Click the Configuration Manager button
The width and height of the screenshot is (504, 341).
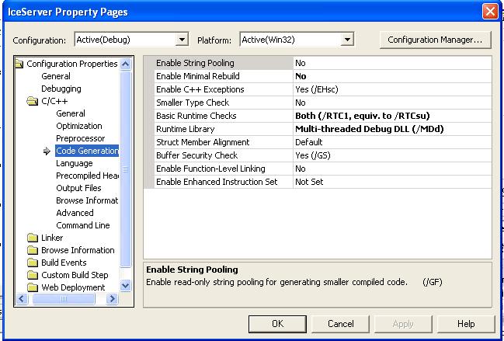[435, 39]
